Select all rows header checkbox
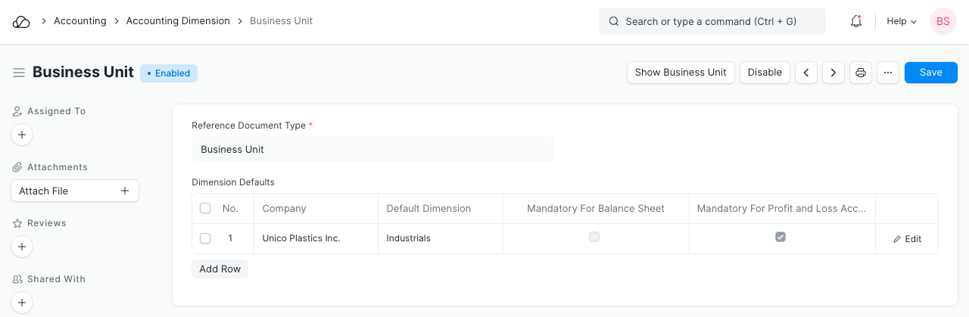 pyautogui.click(x=205, y=209)
